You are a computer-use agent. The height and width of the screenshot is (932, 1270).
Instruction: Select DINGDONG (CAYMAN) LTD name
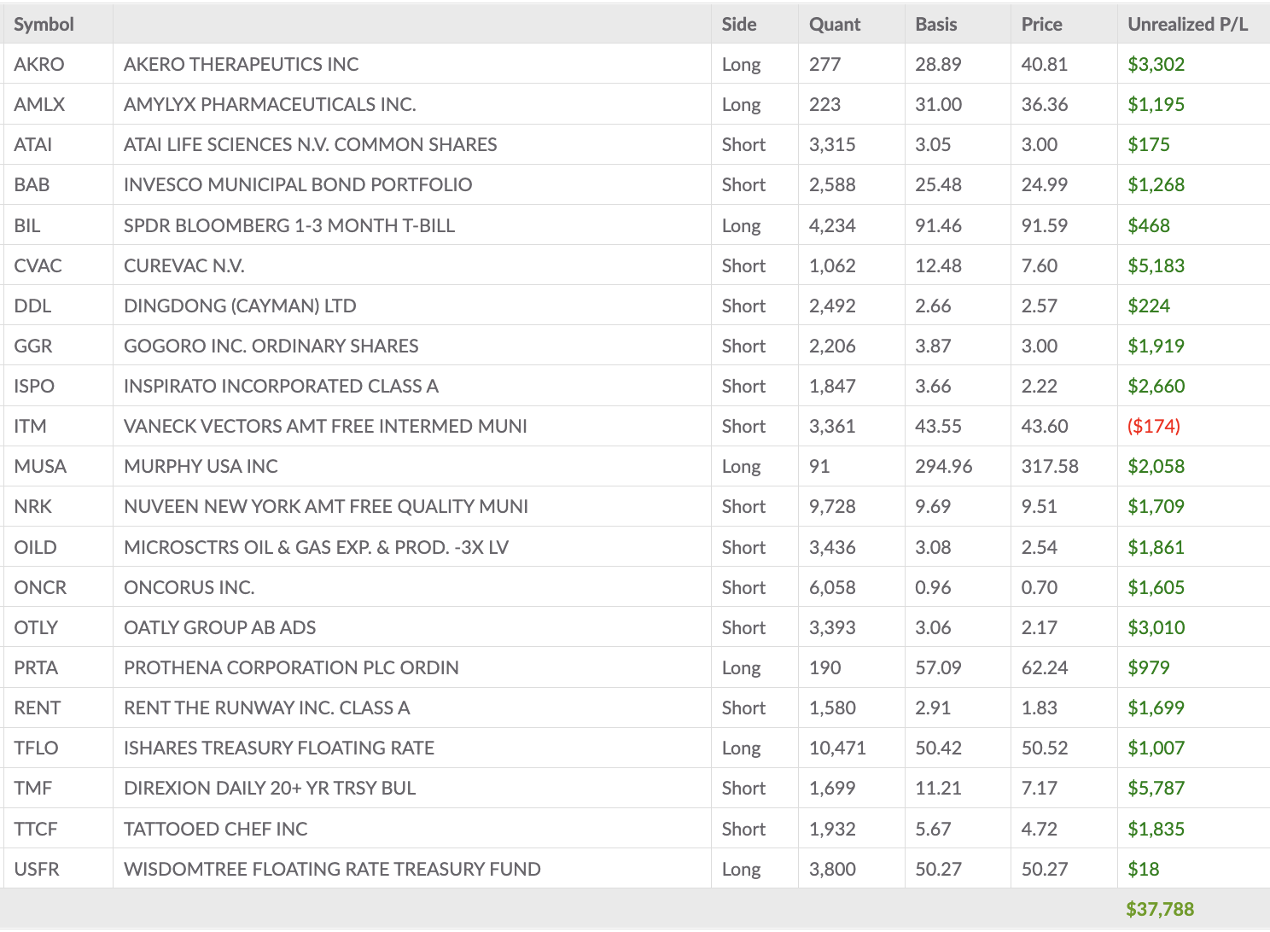240,306
